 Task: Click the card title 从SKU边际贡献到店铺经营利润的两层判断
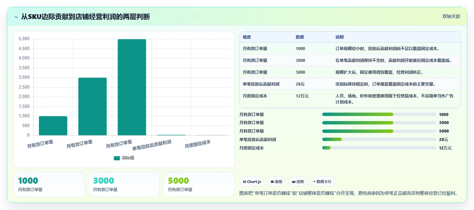coord(85,17)
